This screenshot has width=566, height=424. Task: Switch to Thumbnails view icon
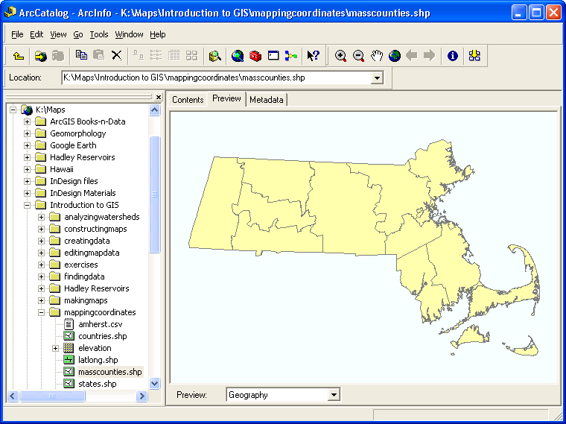pyautogui.click(x=191, y=55)
